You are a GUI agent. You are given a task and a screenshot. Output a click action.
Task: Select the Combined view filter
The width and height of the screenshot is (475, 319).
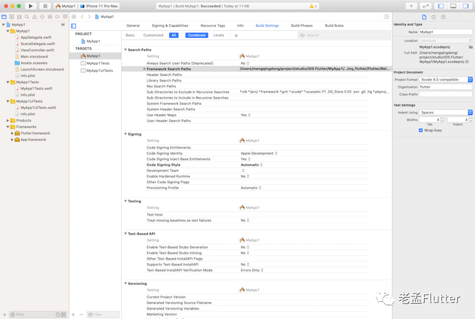(197, 35)
